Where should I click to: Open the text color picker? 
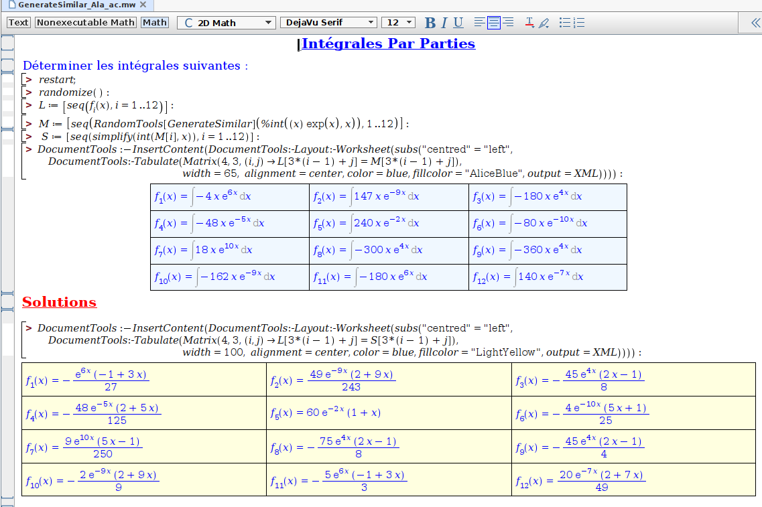click(x=529, y=23)
